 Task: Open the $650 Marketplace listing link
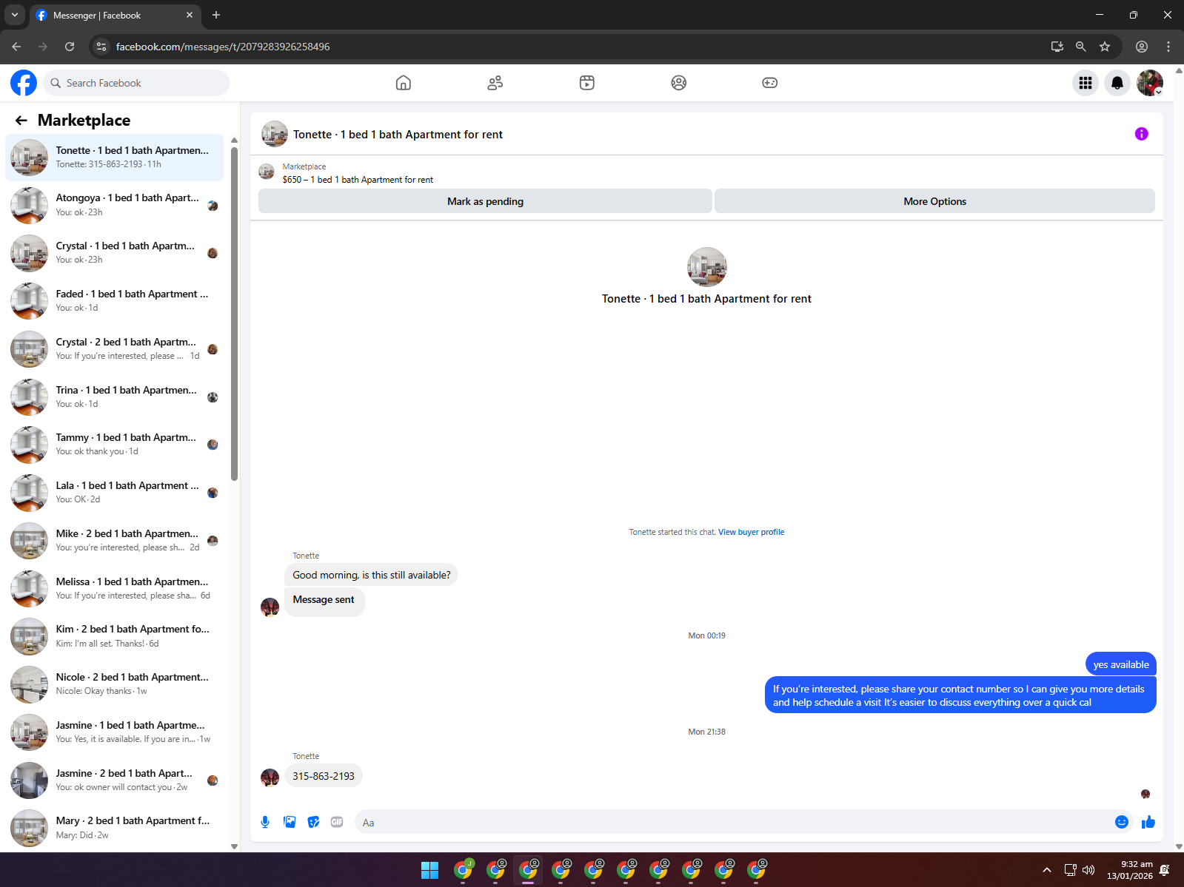click(358, 180)
